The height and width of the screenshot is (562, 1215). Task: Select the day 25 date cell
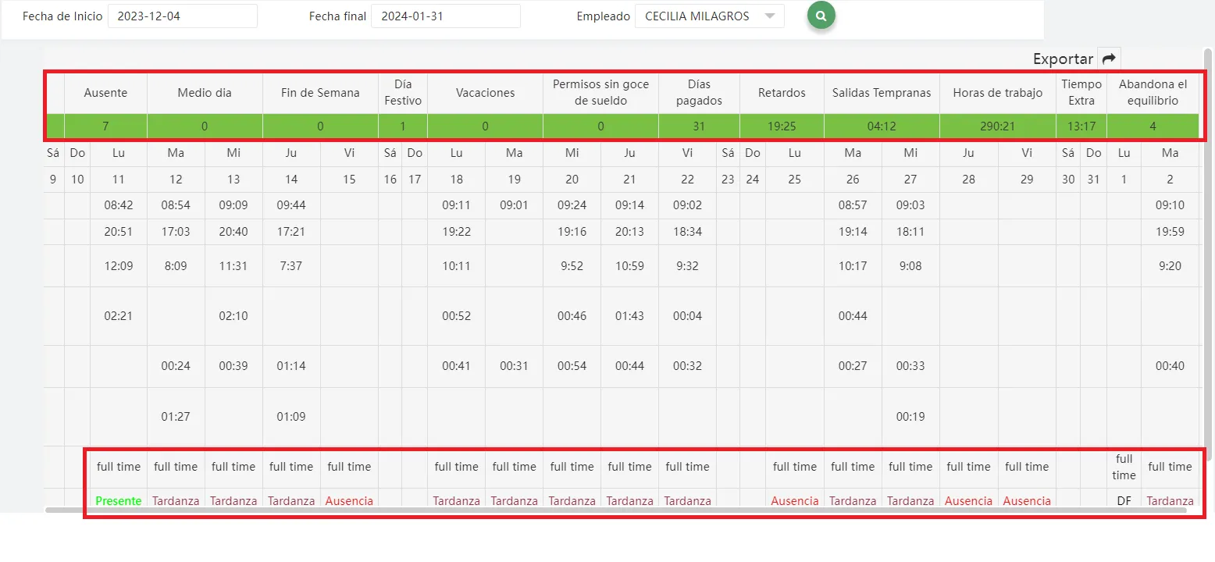(x=794, y=180)
